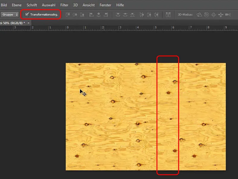Align top edges of layers
Screen dimensions: 238x179
pos(68,15)
